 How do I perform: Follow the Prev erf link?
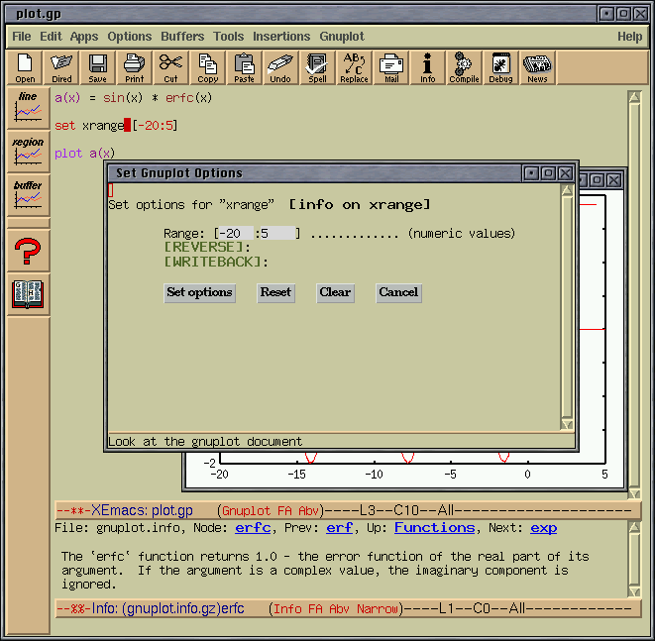click(340, 528)
